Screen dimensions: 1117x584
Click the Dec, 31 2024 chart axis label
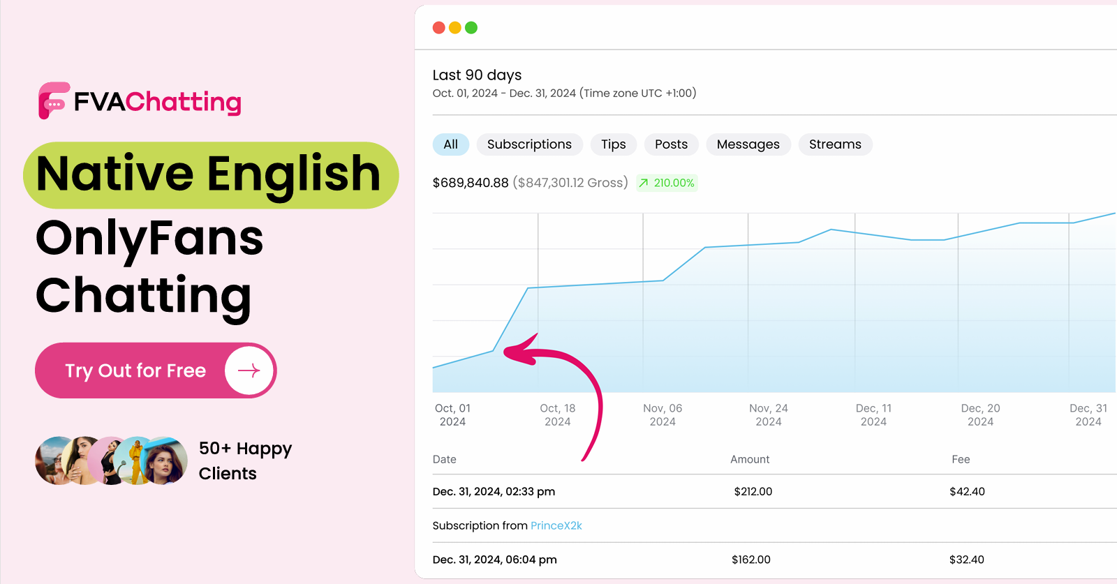click(1088, 414)
